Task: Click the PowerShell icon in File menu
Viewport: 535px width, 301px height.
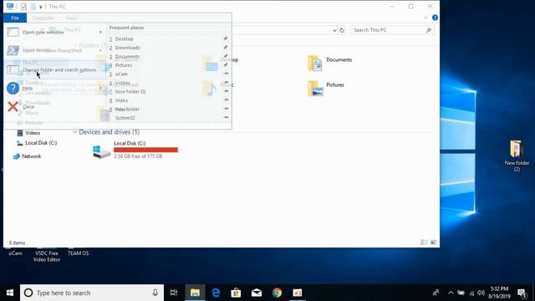Action: coord(13,50)
